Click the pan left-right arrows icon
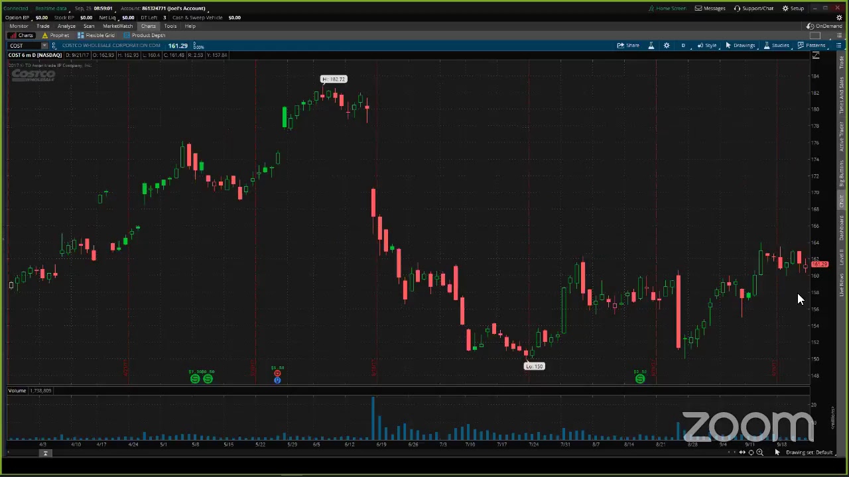This screenshot has height=477, width=849. pyautogui.click(x=742, y=452)
